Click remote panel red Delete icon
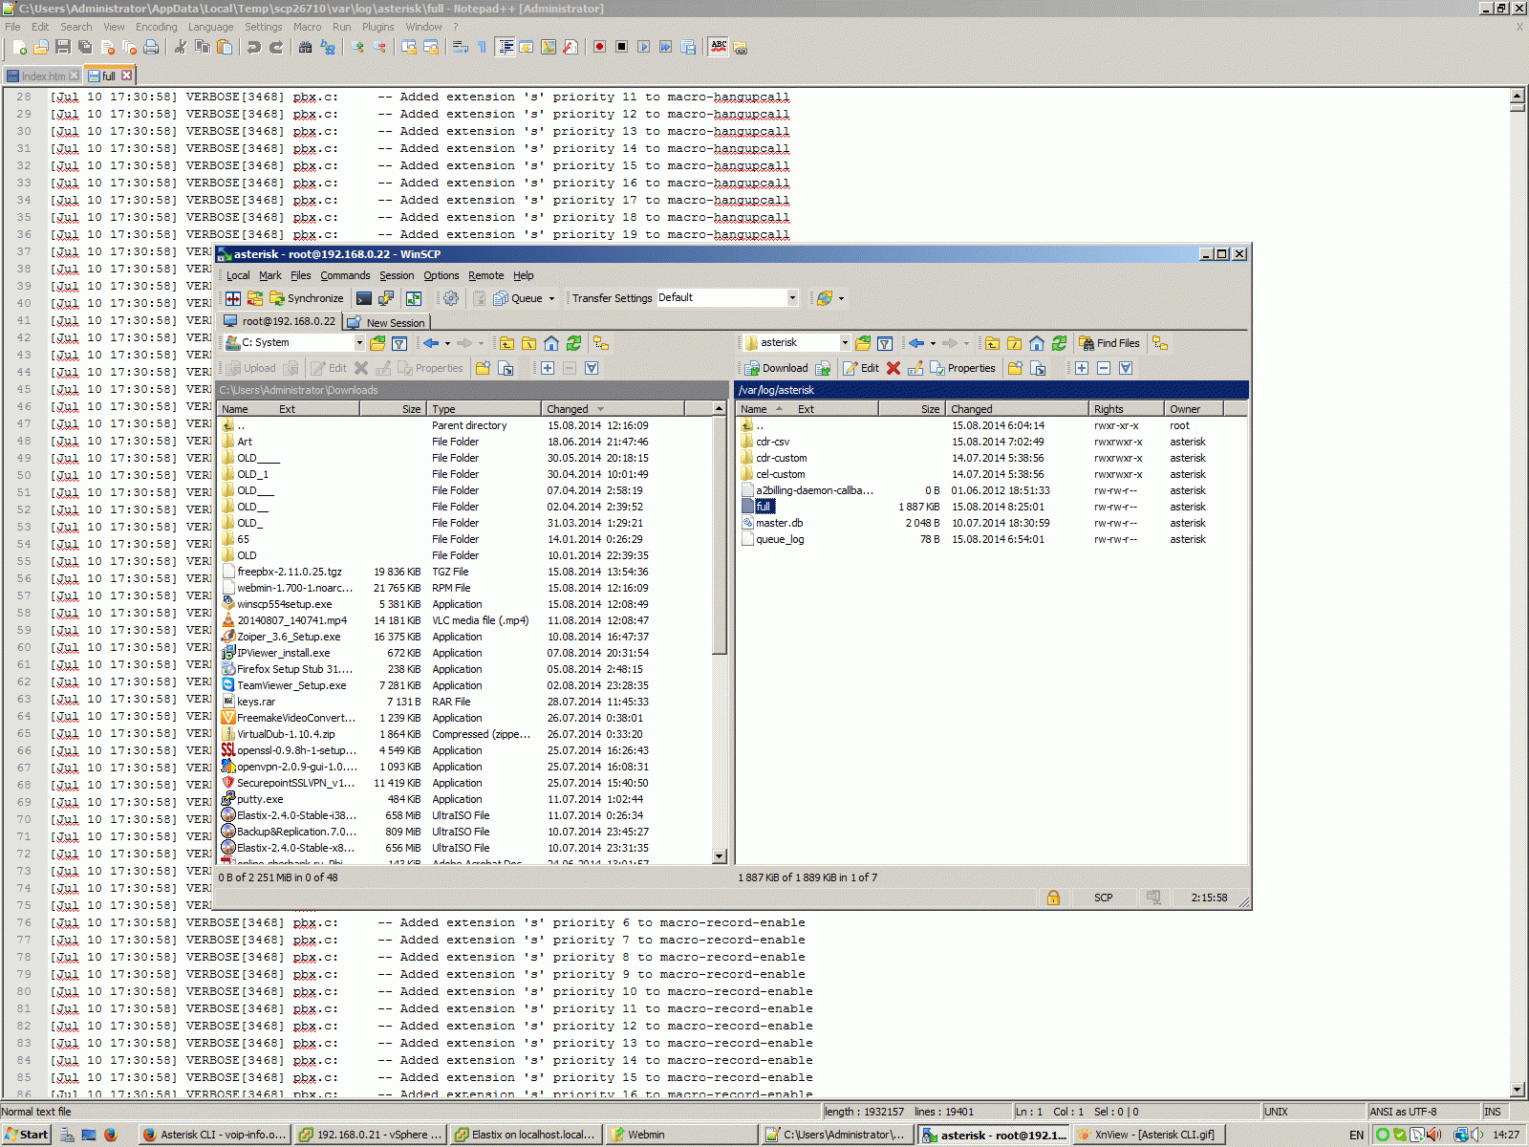The image size is (1529, 1147). click(x=894, y=368)
